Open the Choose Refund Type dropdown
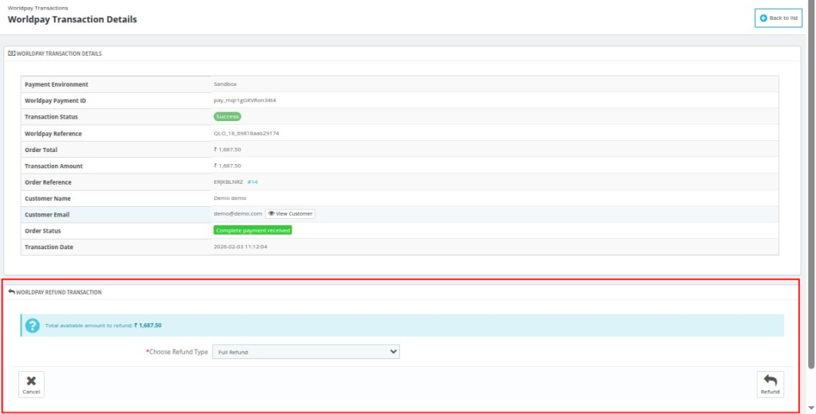Image resolution: width=816 pixels, height=414 pixels. coord(305,351)
